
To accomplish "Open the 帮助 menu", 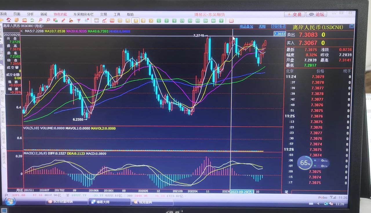I will (130, 14).
